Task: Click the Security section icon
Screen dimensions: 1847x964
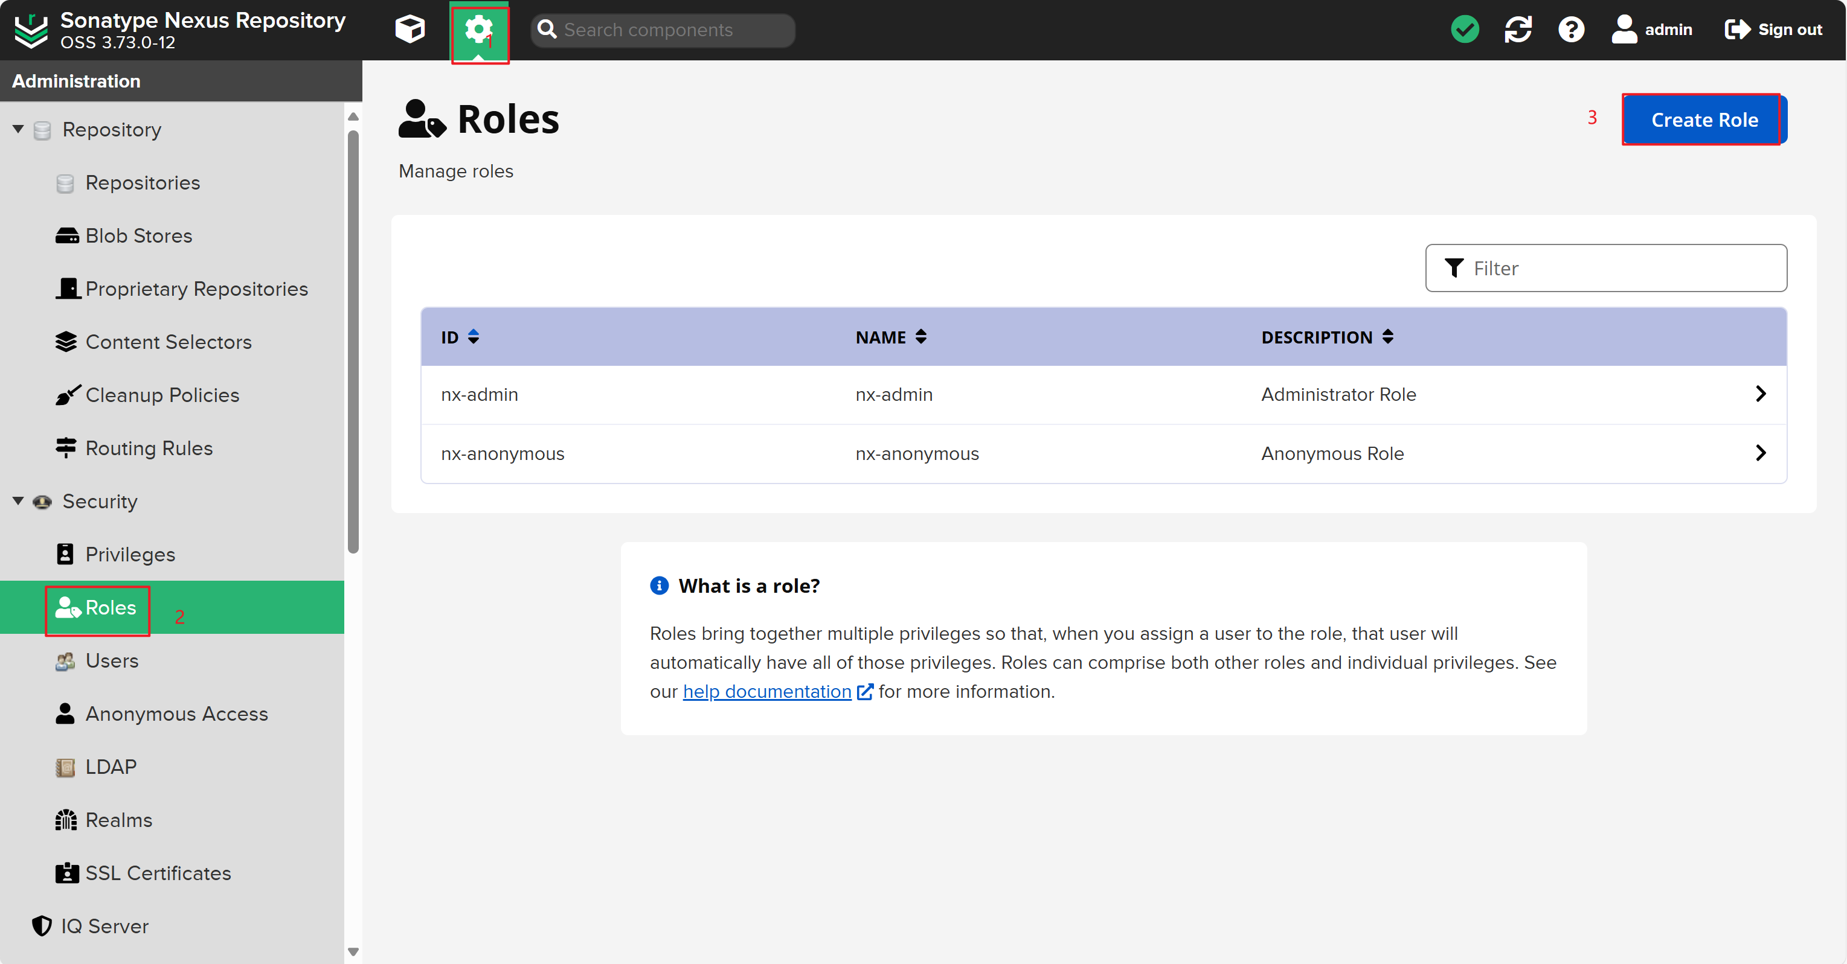Action: [42, 502]
